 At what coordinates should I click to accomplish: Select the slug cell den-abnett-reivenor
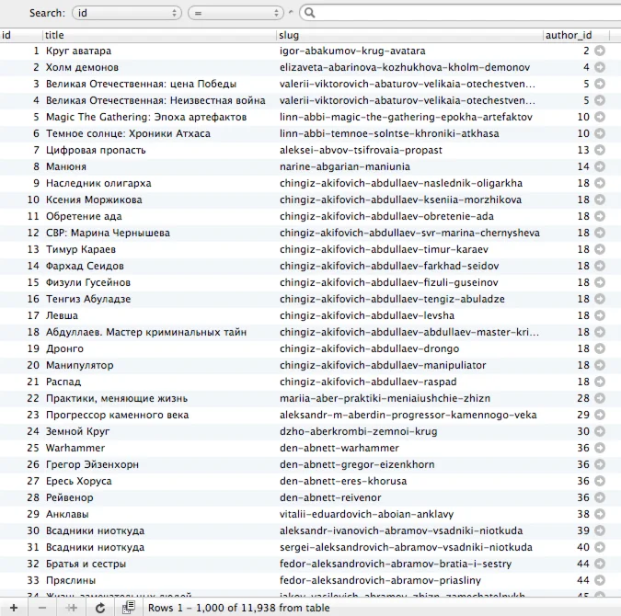[x=329, y=497]
